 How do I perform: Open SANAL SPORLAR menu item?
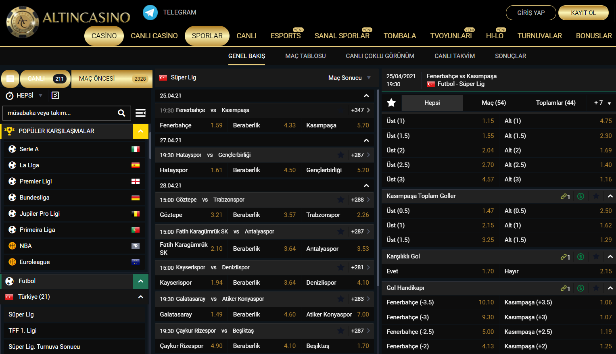coord(342,36)
